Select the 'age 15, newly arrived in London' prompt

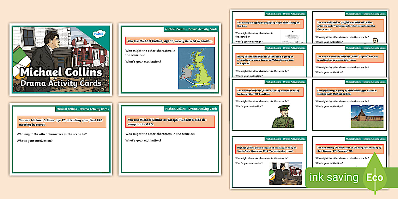pos(170,41)
